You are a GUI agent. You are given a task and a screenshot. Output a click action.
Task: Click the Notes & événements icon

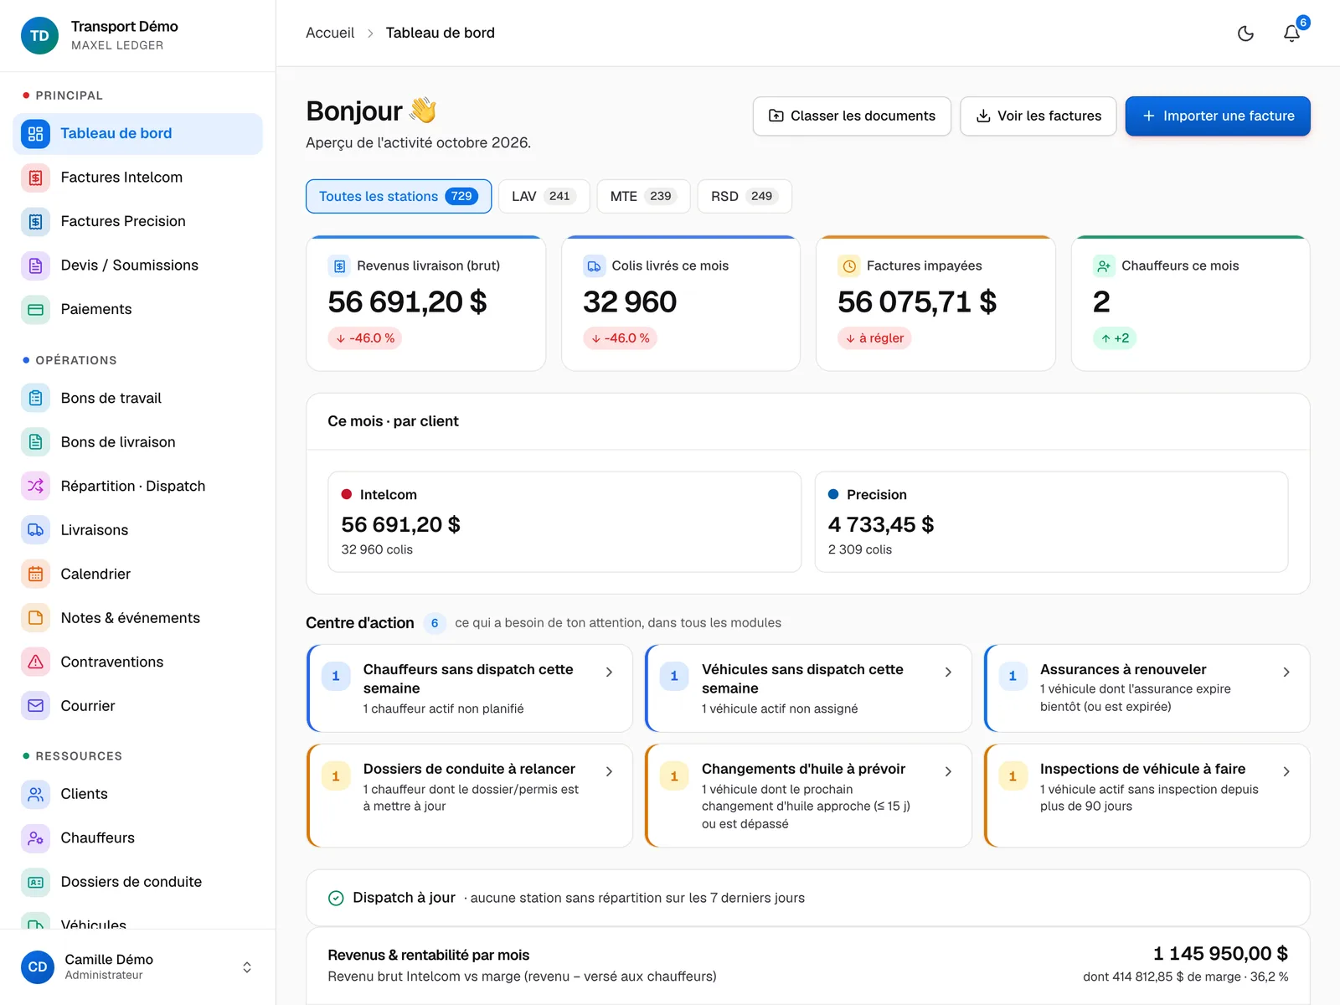35,618
